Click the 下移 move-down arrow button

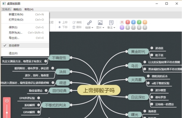click(x=63, y=27)
